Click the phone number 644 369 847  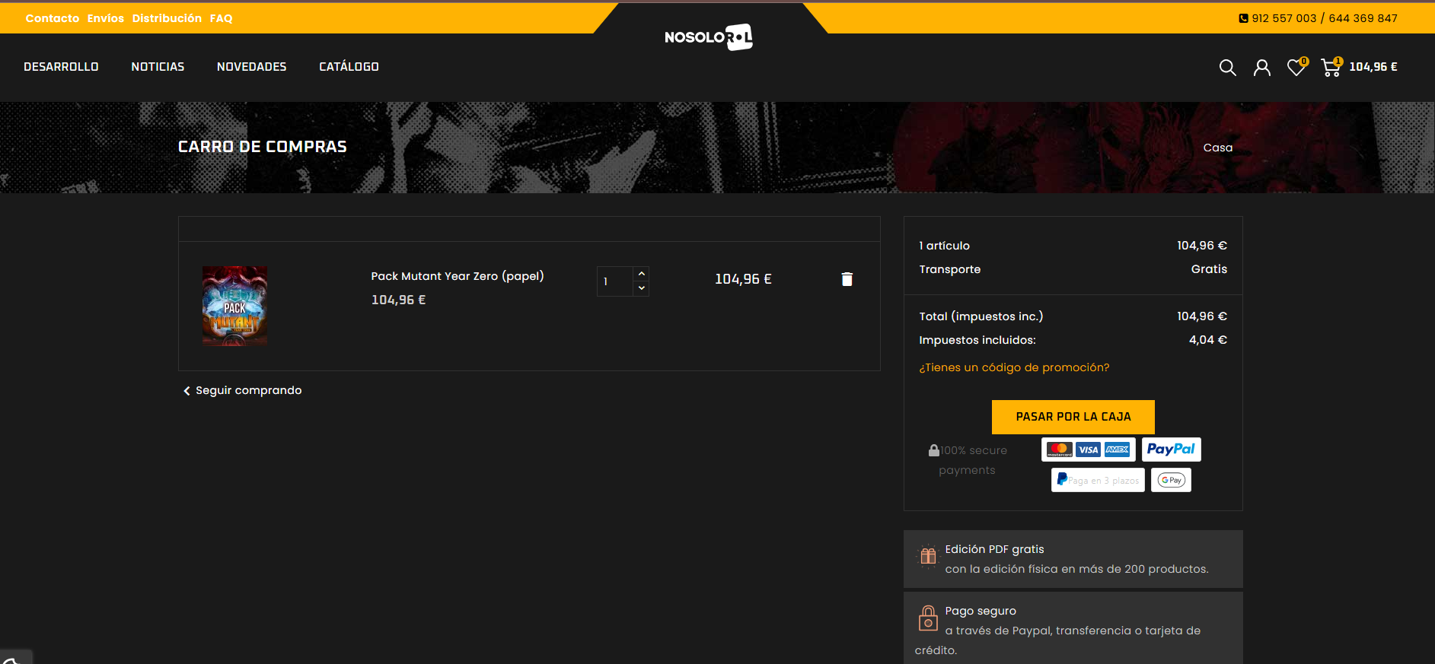tap(1363, 18)
